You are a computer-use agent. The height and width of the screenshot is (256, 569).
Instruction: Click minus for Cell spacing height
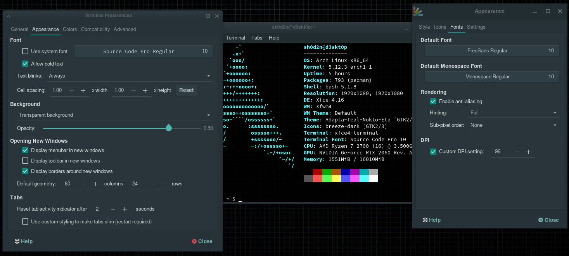134,90
